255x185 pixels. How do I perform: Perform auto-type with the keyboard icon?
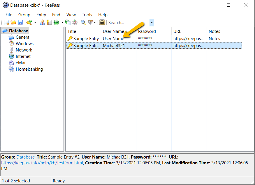(75, 22)
